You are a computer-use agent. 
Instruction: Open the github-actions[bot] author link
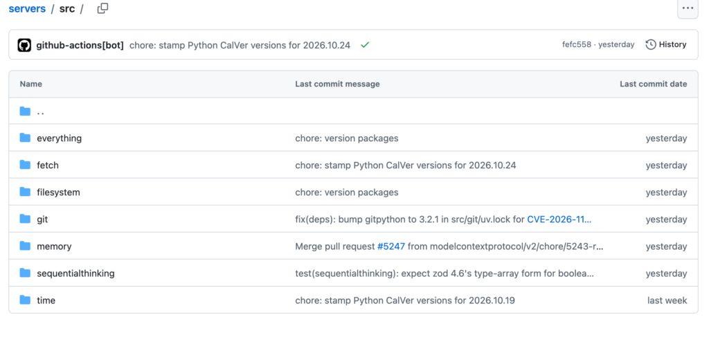[80, 45]
